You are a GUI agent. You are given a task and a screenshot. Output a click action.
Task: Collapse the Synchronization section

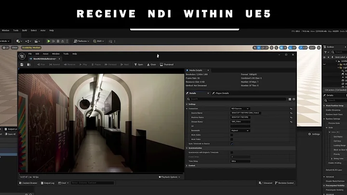pyautogui.click(x=187, y=148)
